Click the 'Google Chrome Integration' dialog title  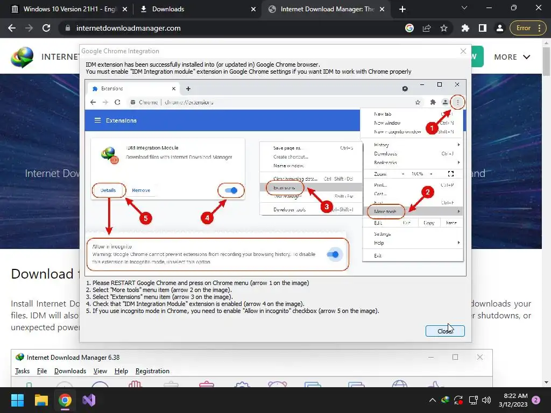120,51
